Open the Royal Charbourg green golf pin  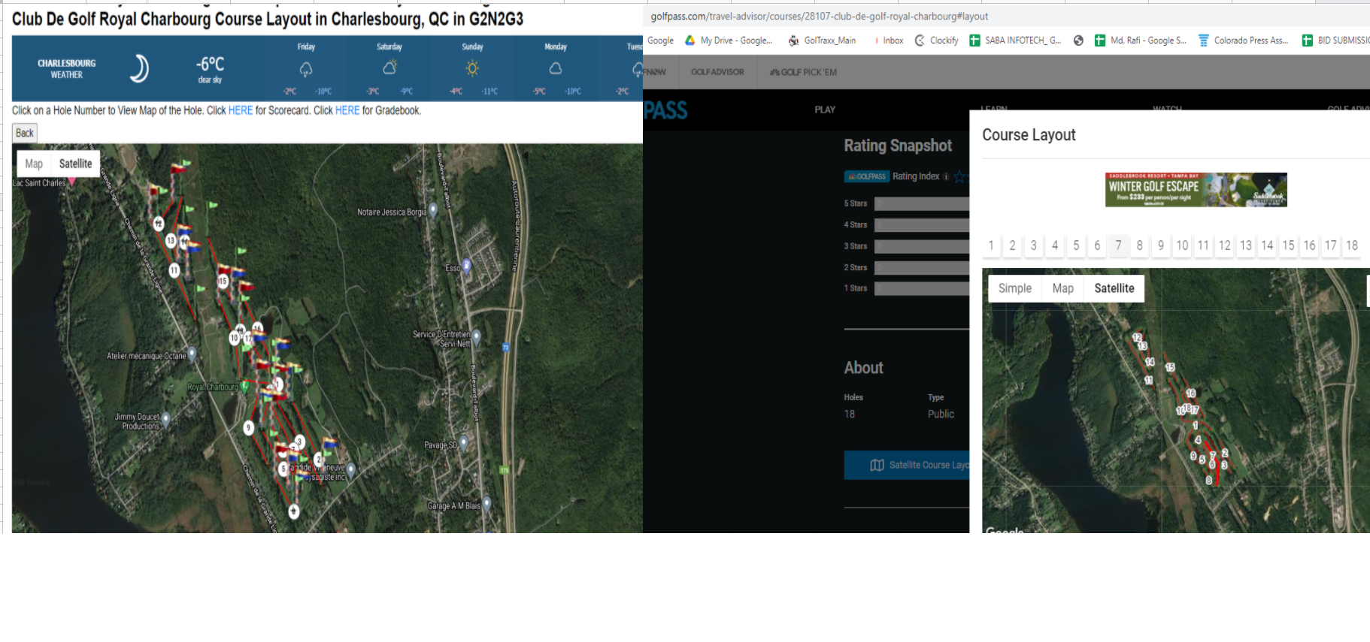click(244, 387)
